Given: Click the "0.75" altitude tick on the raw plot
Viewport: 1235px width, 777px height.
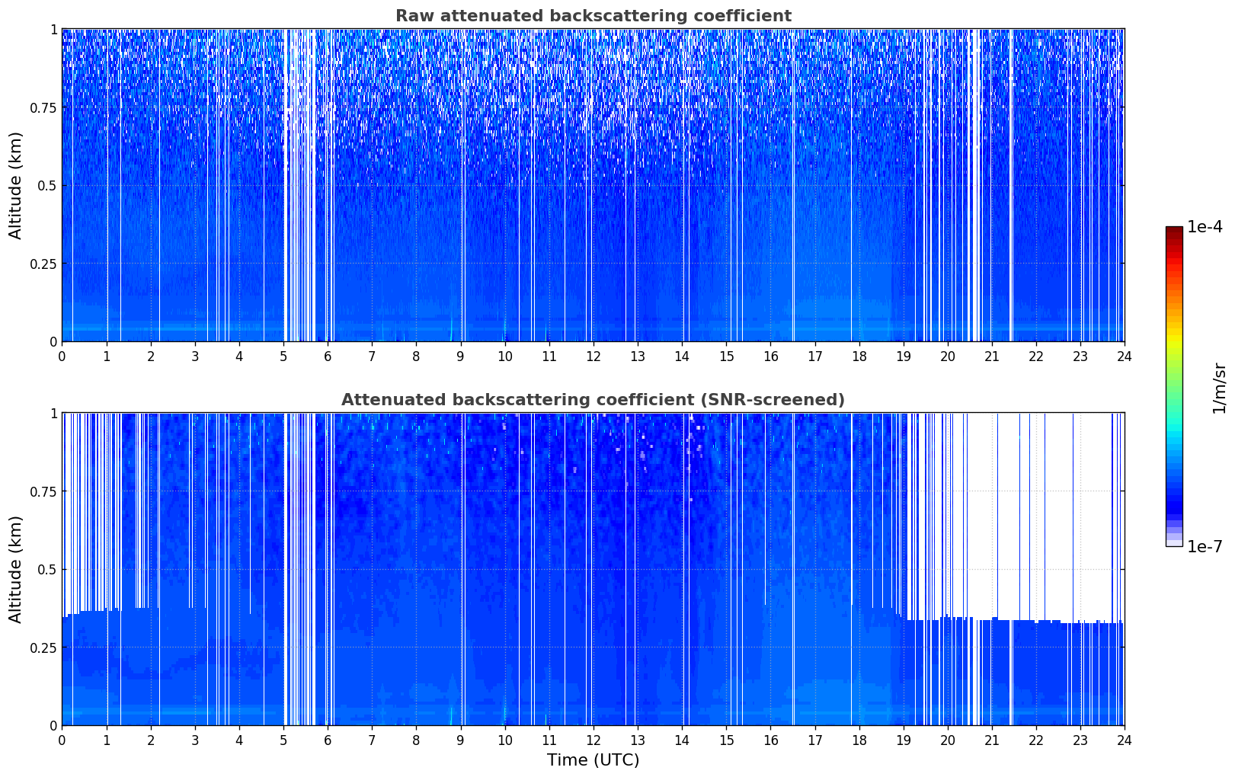Looking at the screenshot, I should 45,107.
